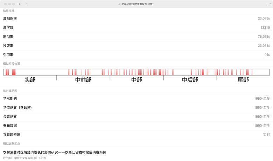This screenshot has height=161, width=273.
Task: Click the forward navigation arrow
Action: 26,4
